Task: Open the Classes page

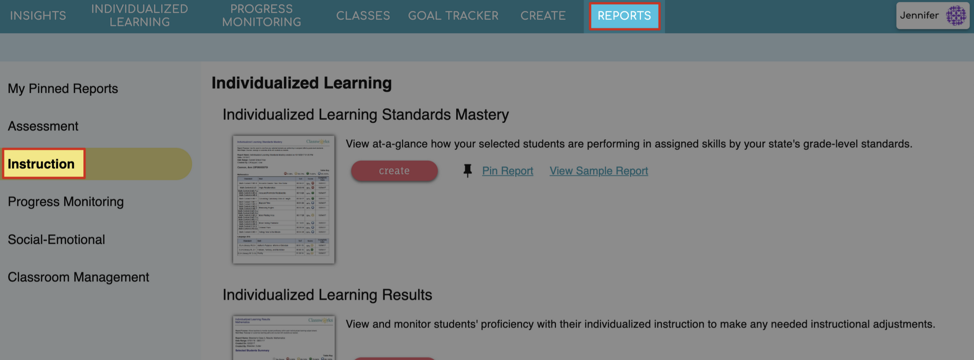Action: [363, 16]
